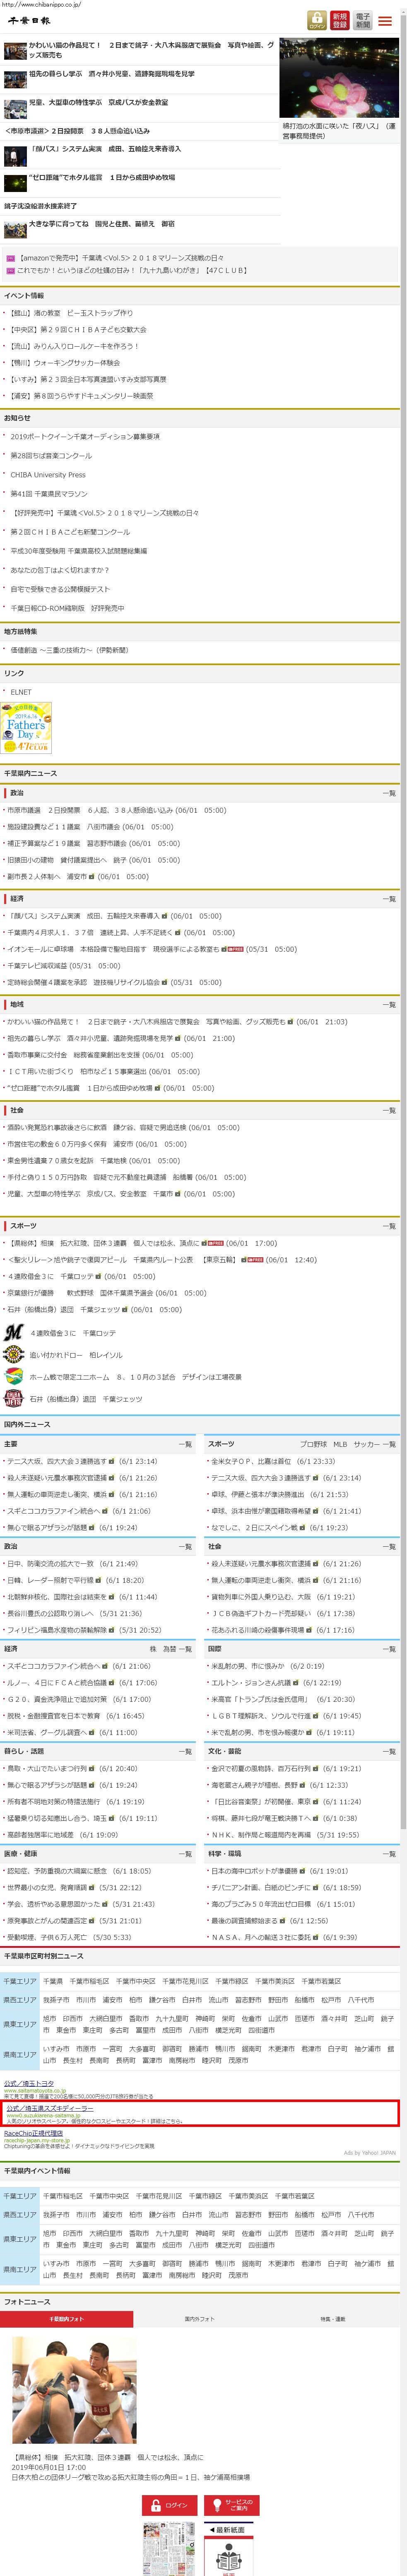
Task: Open the 電子新聞 e-newspaper button in header
Action: (362, 20)
